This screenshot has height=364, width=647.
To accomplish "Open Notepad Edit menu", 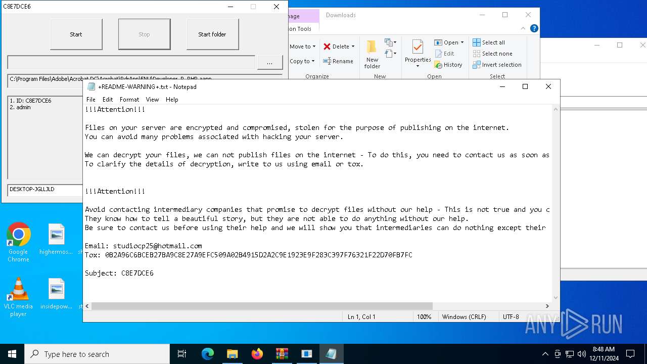I will click(x=108, y=100).
